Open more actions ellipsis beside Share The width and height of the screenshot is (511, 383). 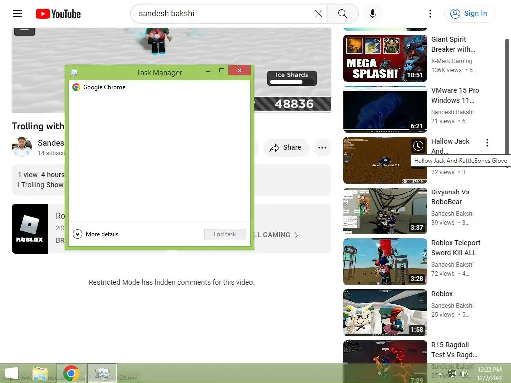(322, 148)
